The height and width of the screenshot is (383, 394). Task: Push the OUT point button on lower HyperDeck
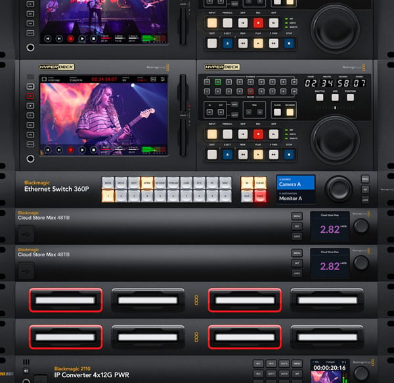click(221, 112)
